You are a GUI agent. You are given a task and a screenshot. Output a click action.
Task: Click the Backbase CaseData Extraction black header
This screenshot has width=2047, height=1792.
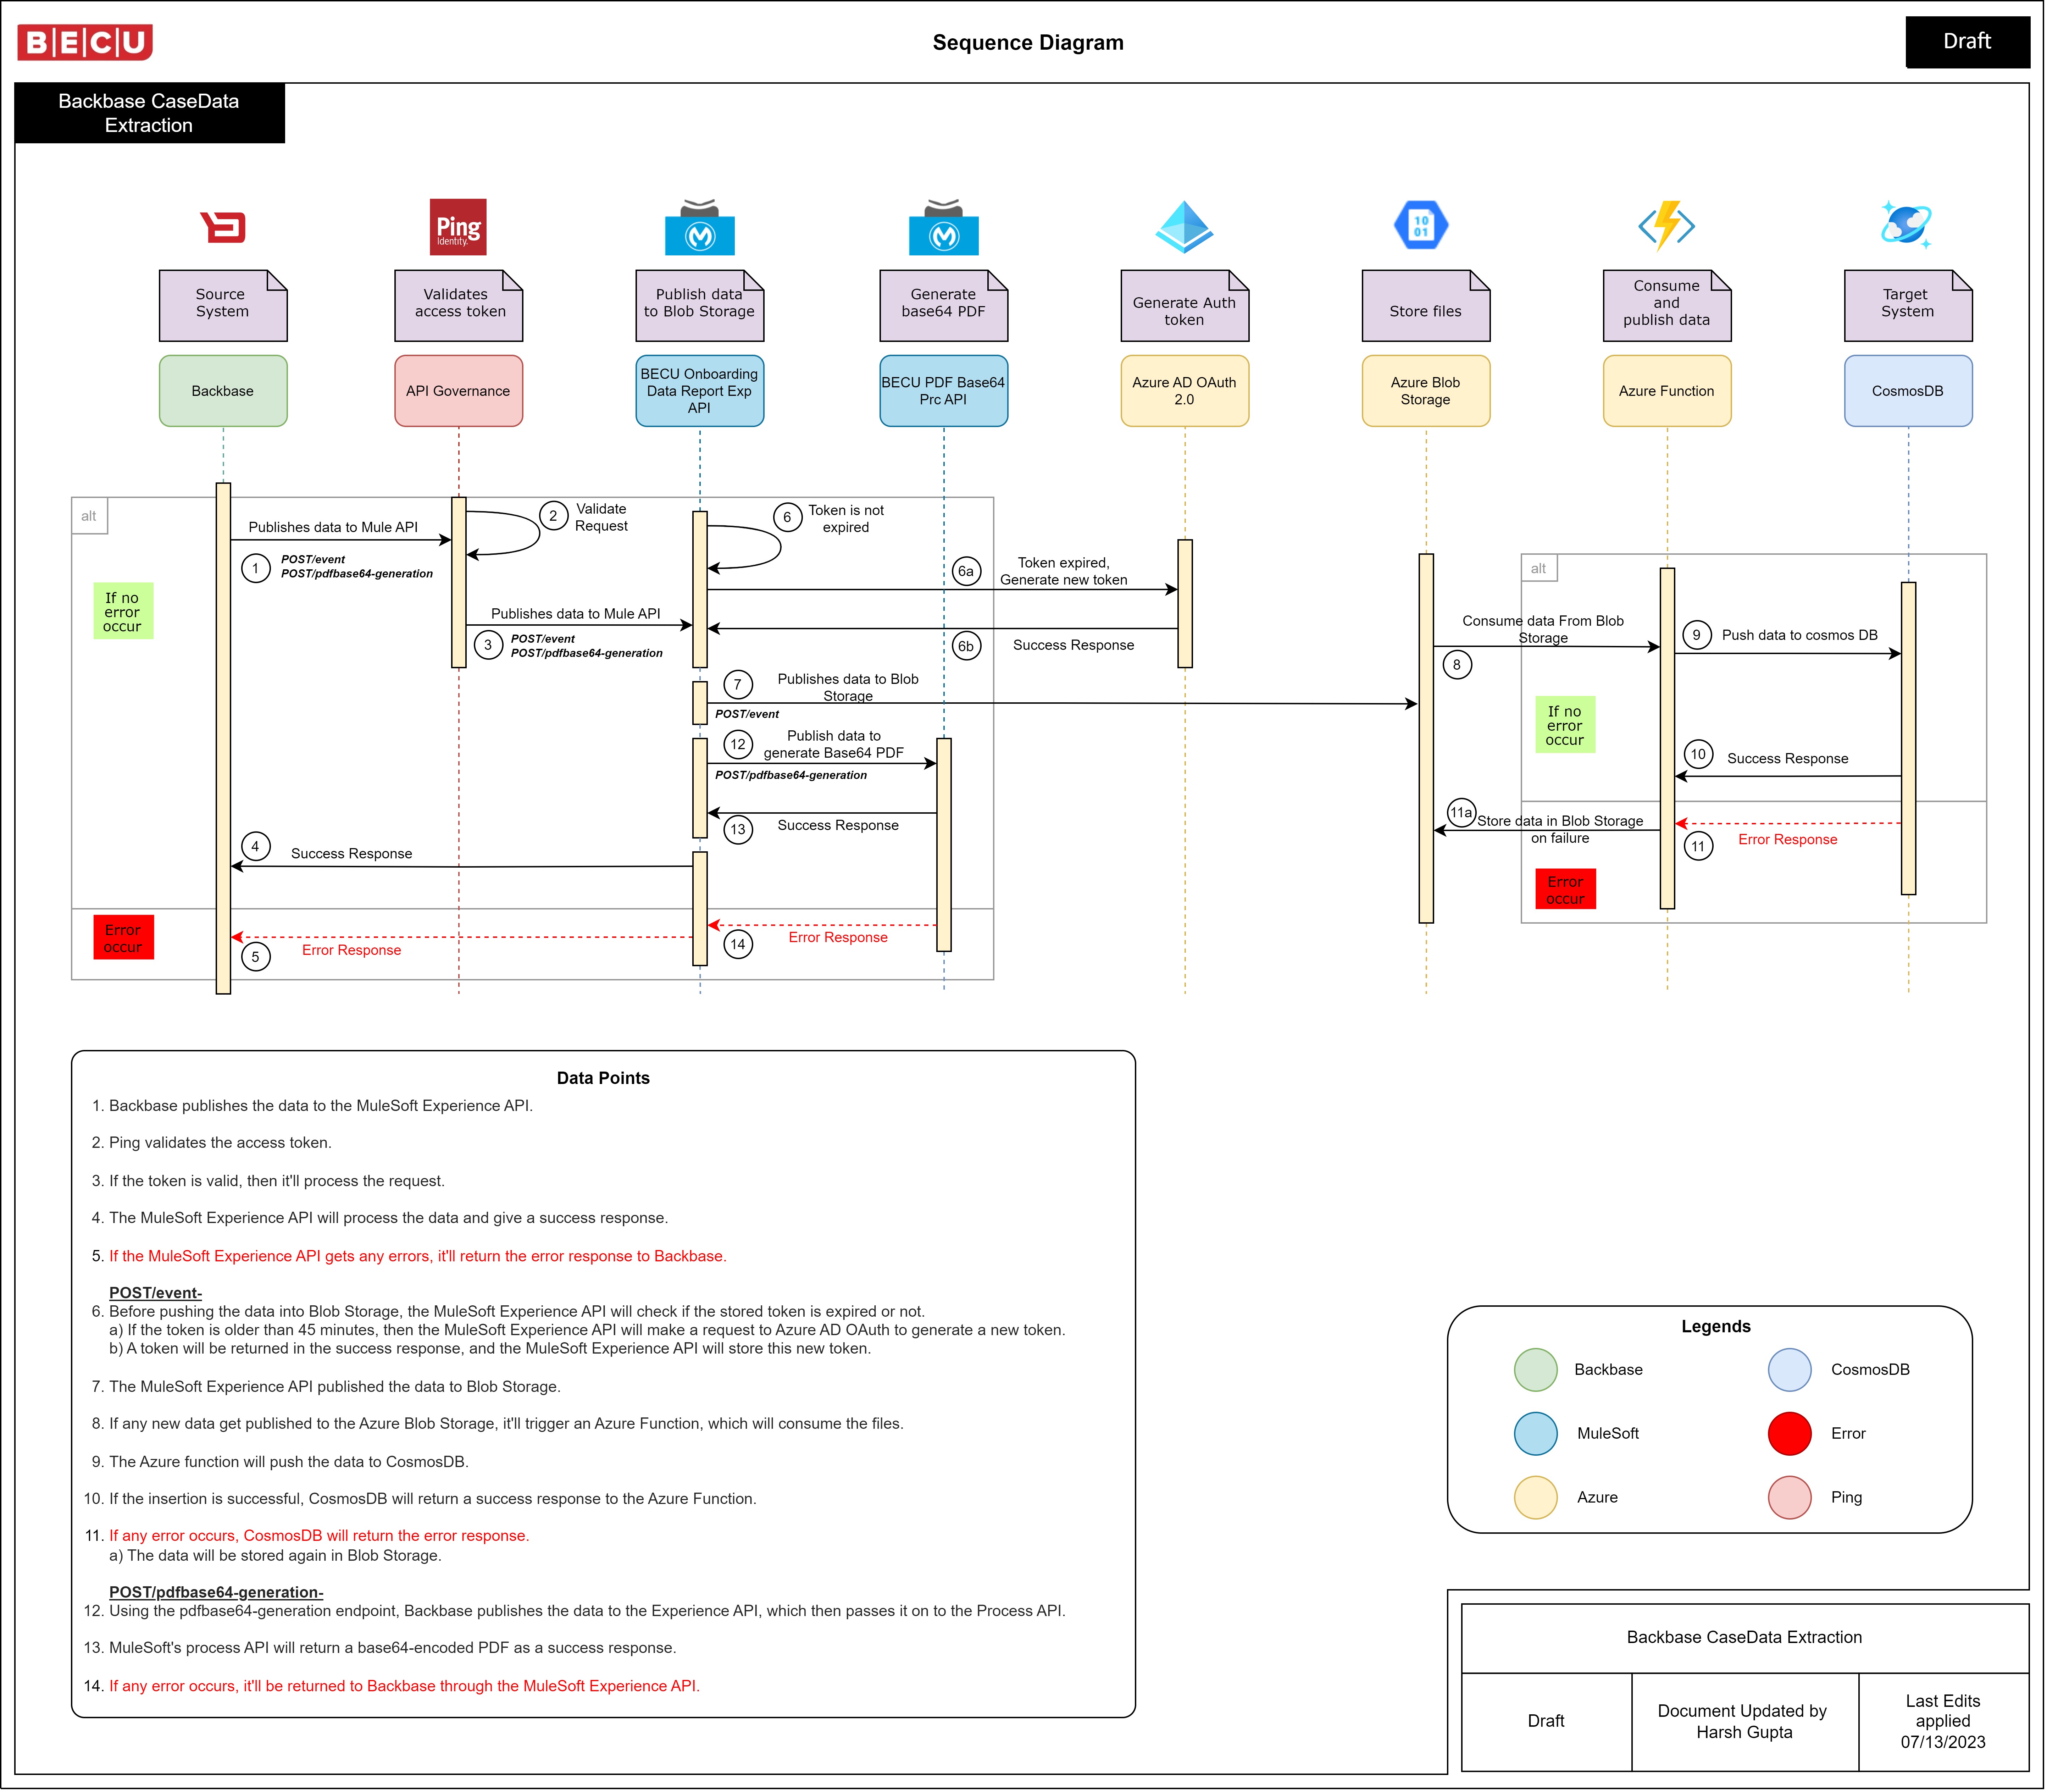click(150, 113)
